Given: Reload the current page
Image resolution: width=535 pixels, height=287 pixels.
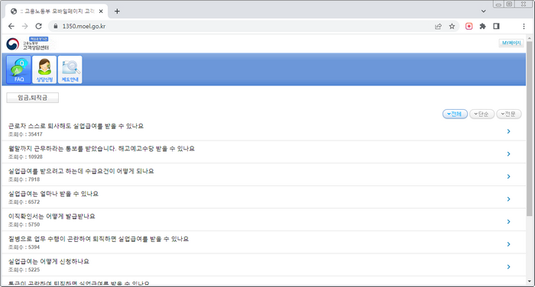Looking at the screenshot, I should pos(38,26).
